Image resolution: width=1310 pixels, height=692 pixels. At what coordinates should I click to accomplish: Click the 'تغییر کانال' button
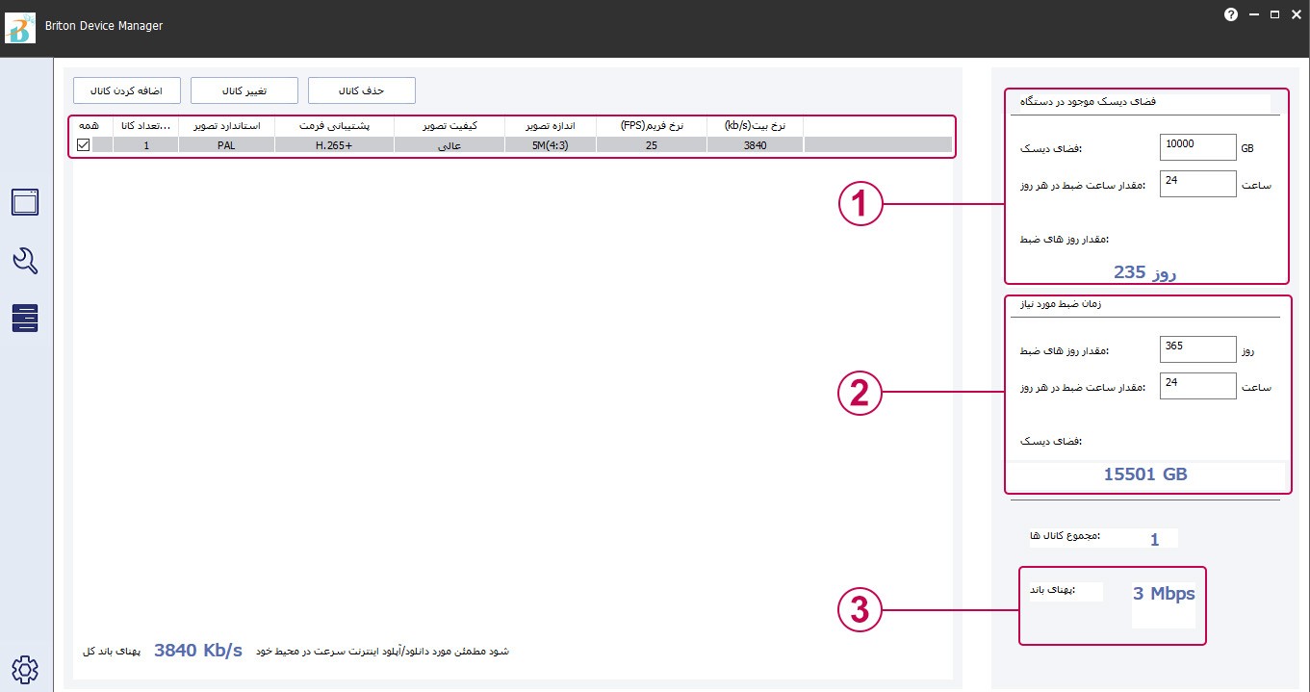(244, 90)
